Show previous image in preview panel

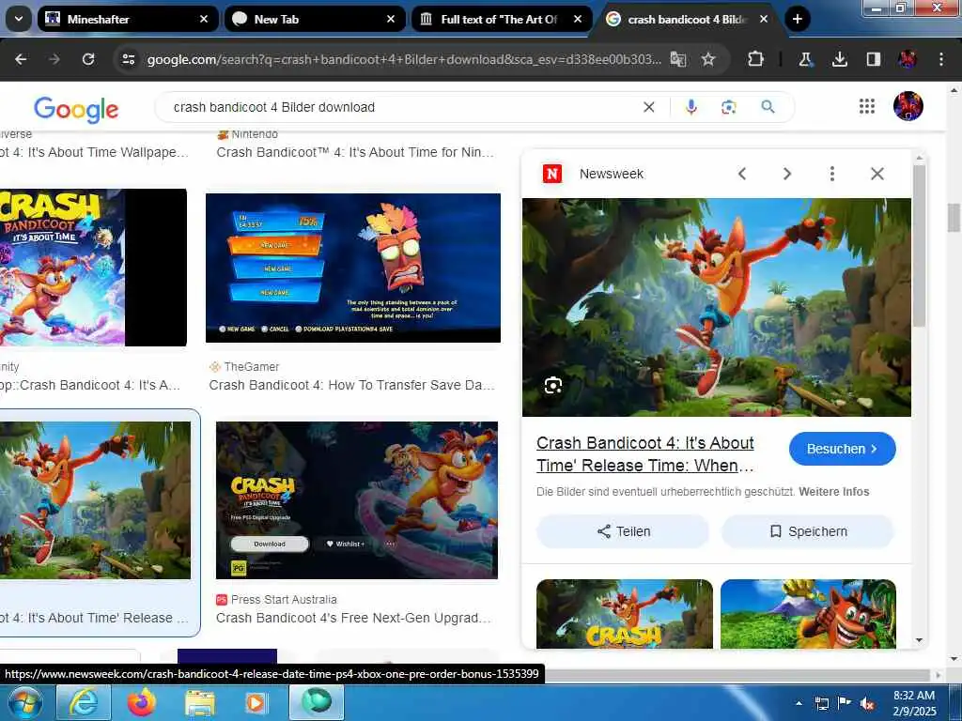pyautogui.click(x=742, y=174)
